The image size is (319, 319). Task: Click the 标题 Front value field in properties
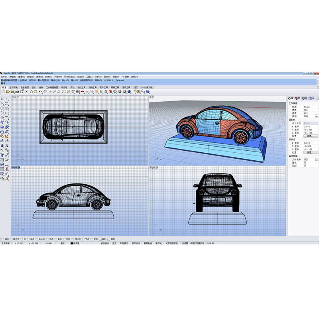click(311, 107)
